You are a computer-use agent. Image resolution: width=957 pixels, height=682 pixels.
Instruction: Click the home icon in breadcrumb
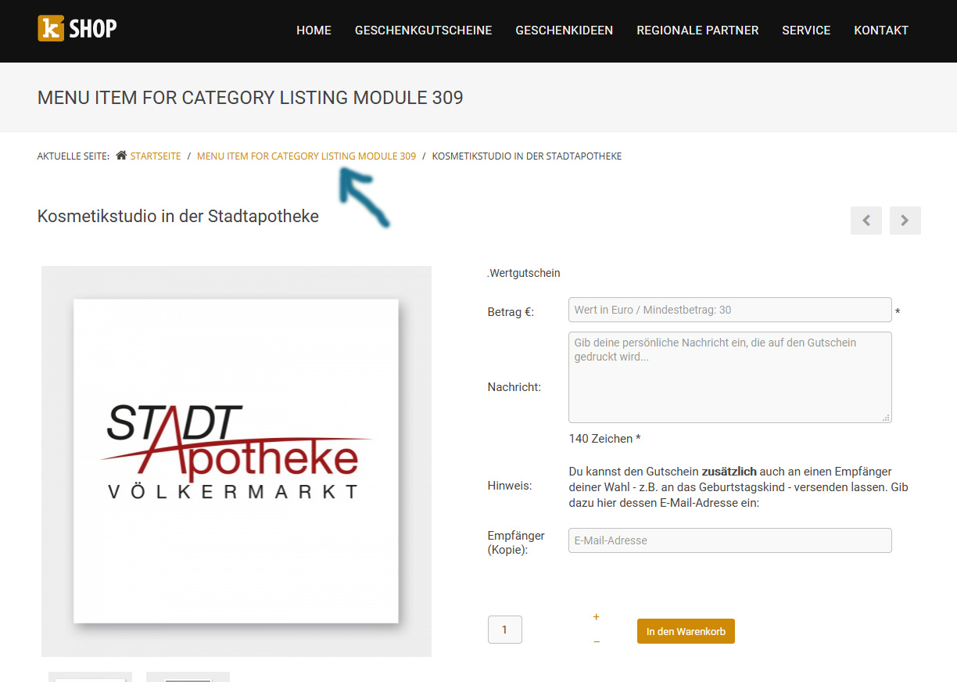[x=121, y=156]
